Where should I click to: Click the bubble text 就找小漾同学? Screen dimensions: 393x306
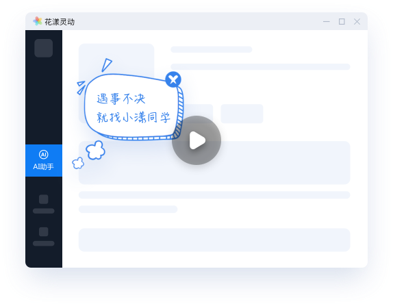point(134,117)
